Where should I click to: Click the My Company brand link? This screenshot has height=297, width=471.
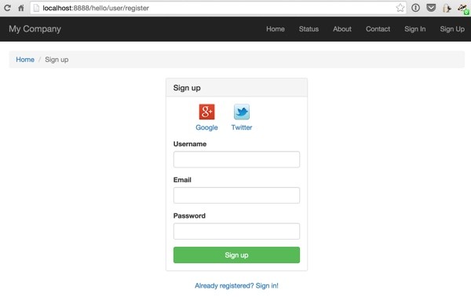tap(35, 29)
